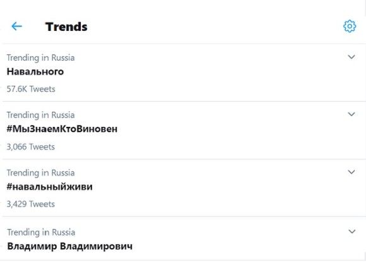The width and height of the screenshot is (366, 274).
Task: Open chevron options for Владимир Владимирович
Action: coord(351,232)
